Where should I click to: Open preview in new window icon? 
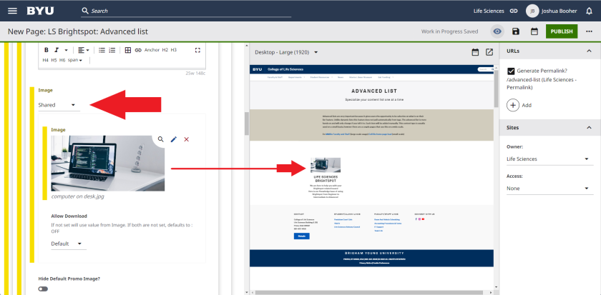click(x=489, y=52)
